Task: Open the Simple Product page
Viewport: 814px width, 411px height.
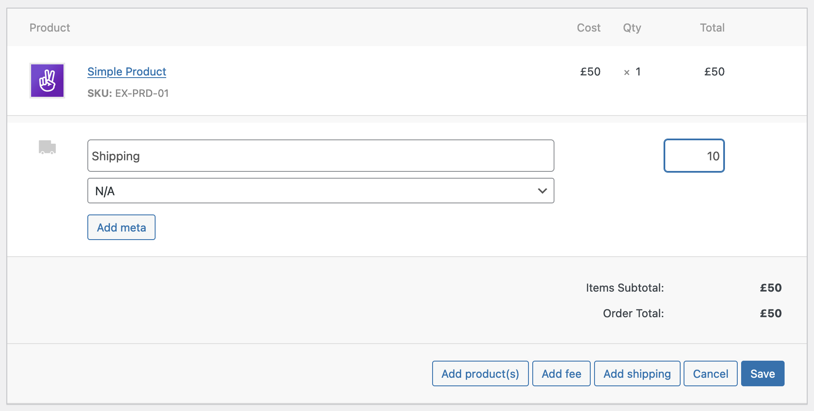Action: (x=127, y=72)
